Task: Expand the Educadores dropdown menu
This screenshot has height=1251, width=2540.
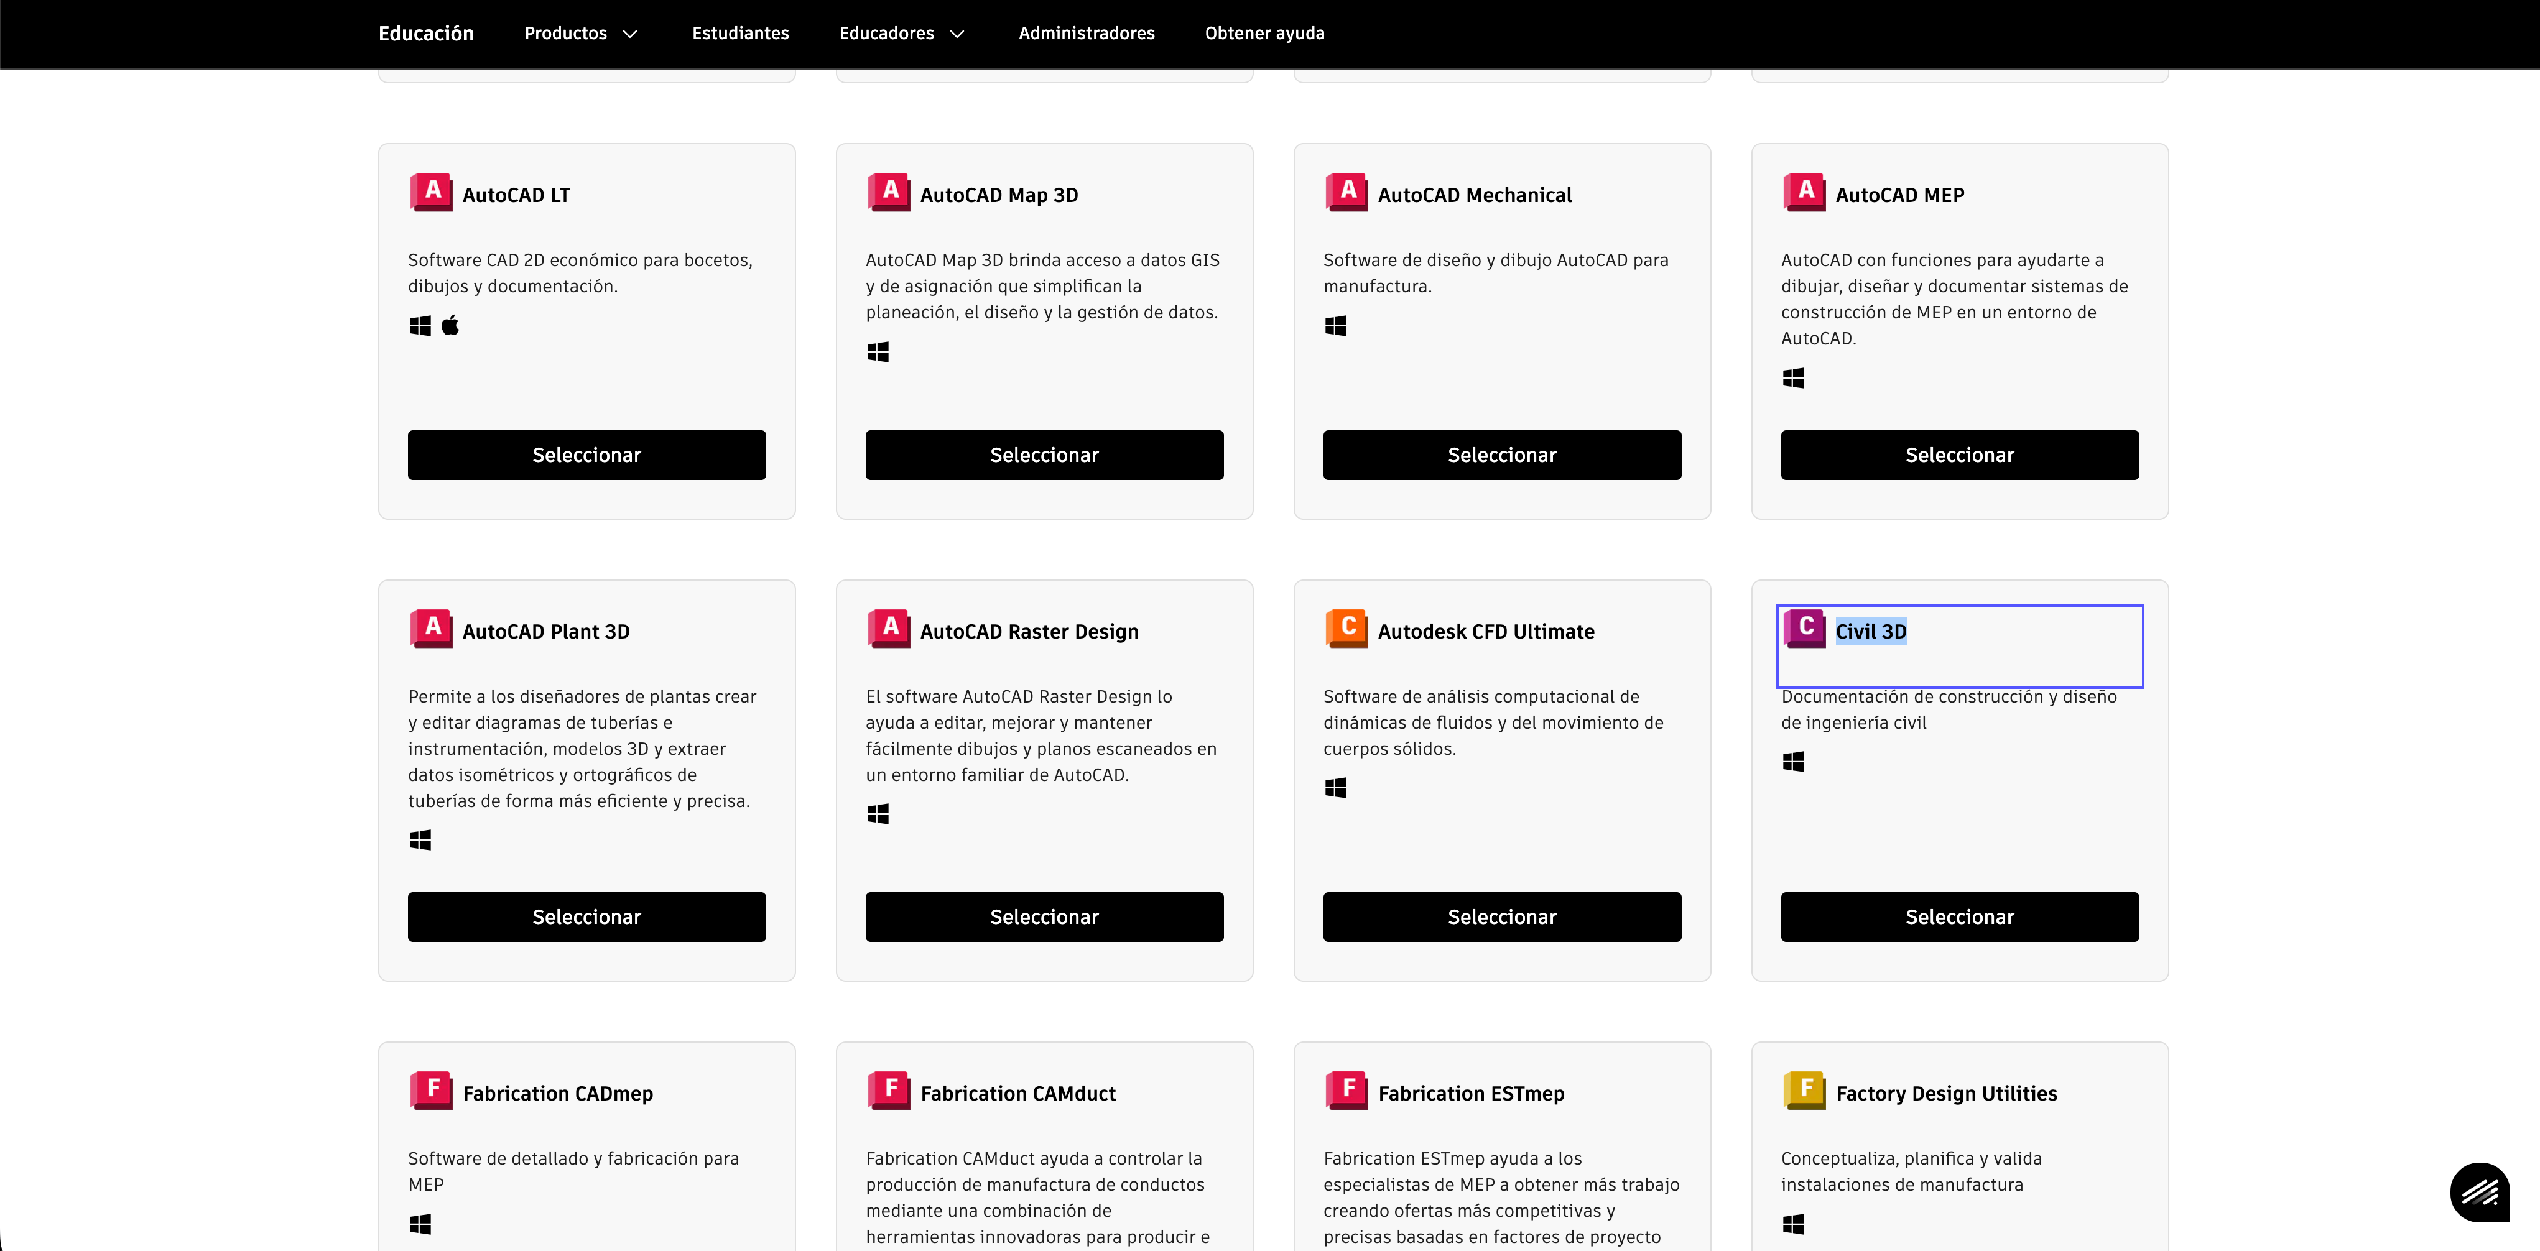Action: (x=901, y=34)
